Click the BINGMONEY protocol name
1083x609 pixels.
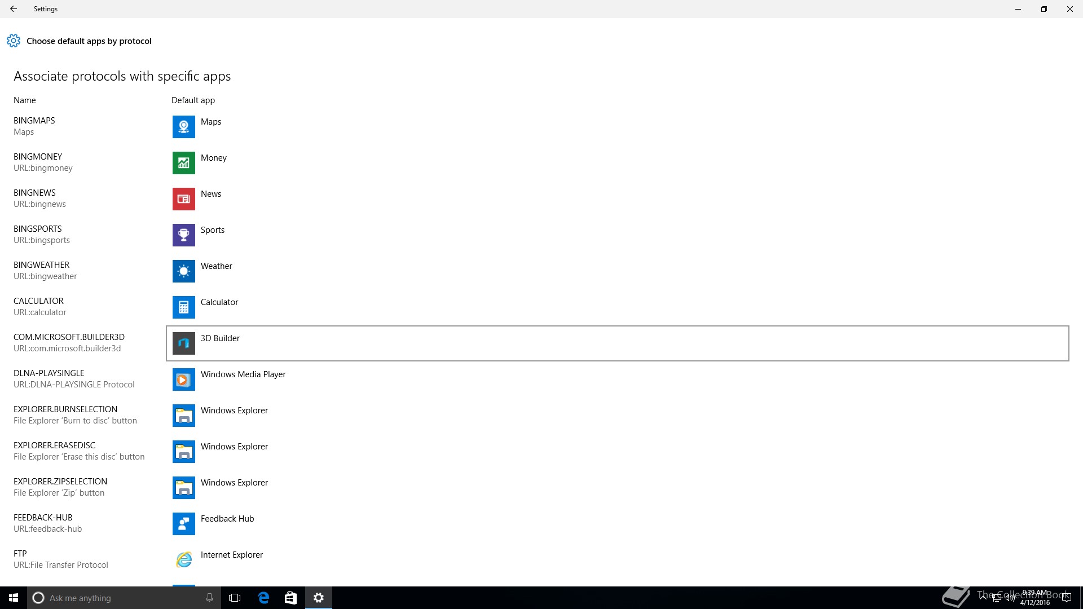click(38, 157)
